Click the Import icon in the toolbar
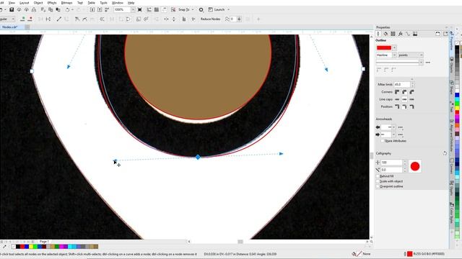462x259 pixels. (92, 9)
